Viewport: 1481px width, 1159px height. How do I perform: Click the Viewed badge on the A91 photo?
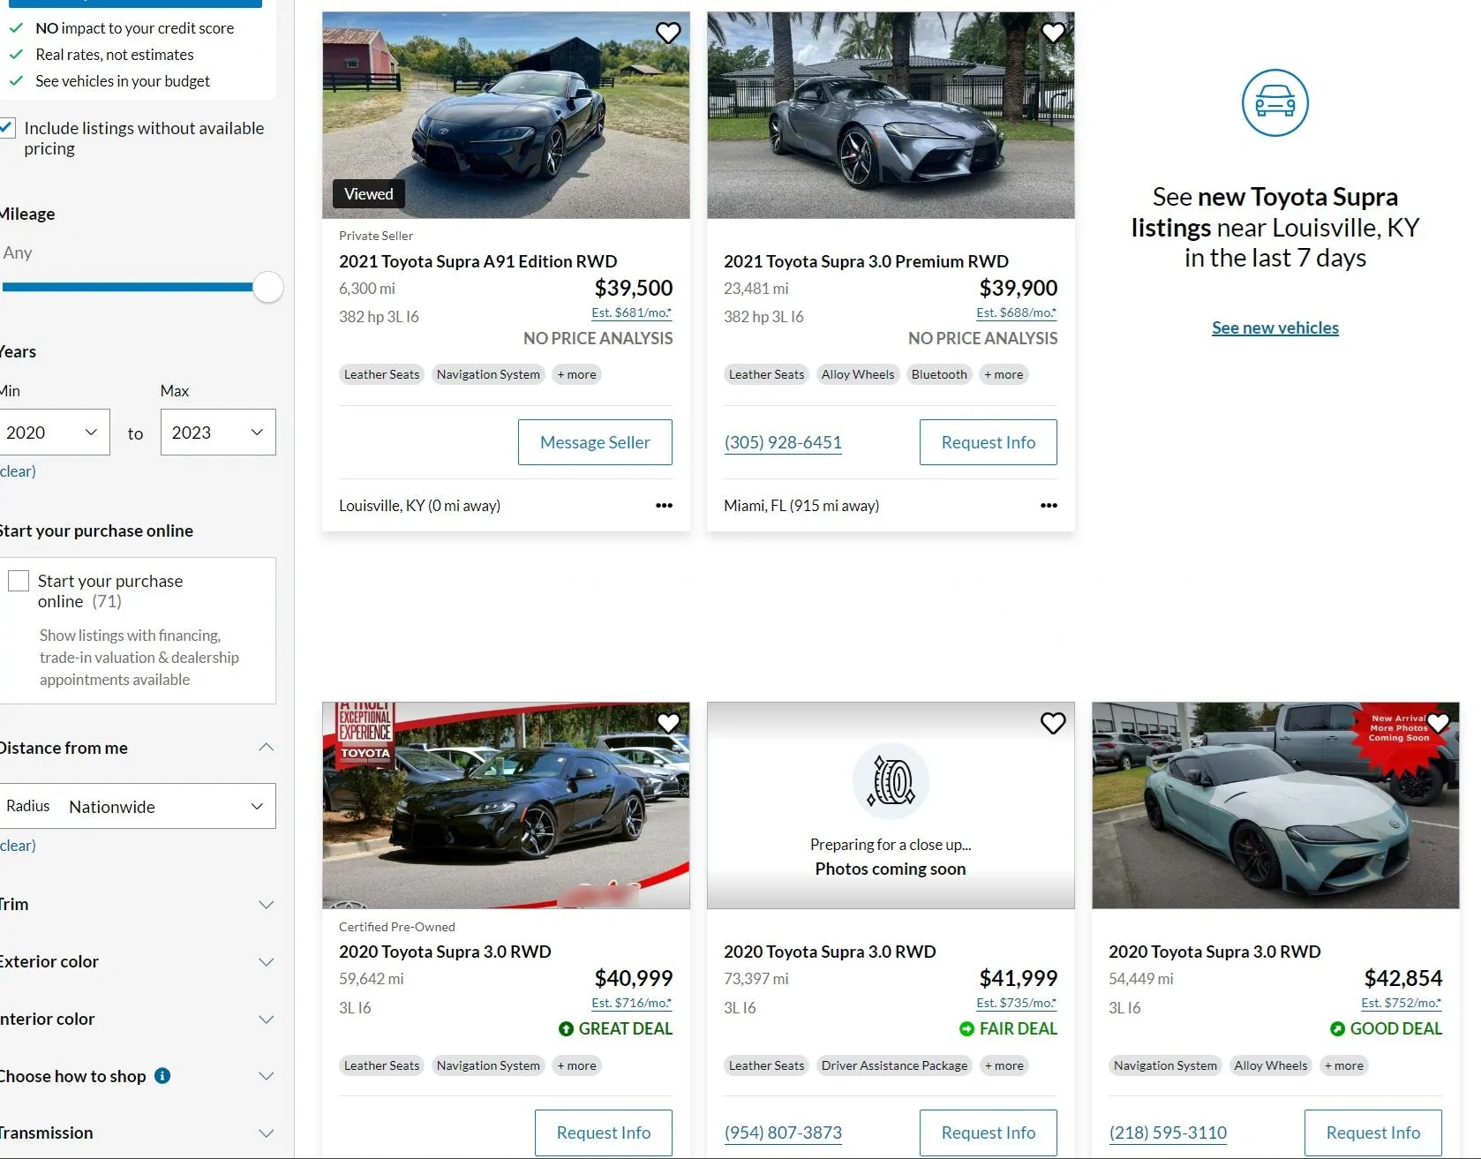(x=369, y=194)
